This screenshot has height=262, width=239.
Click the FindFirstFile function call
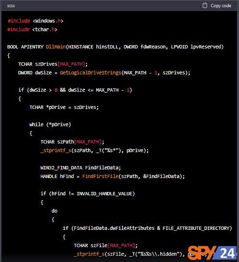[101, 176]
